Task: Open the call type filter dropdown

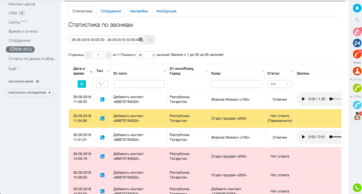Action: coord(102,84)
